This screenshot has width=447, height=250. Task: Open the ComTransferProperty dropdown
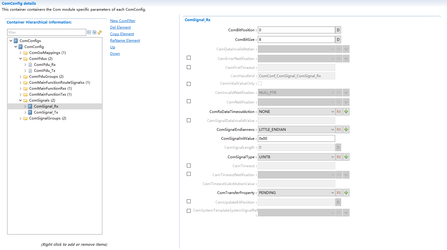[296, 193]
